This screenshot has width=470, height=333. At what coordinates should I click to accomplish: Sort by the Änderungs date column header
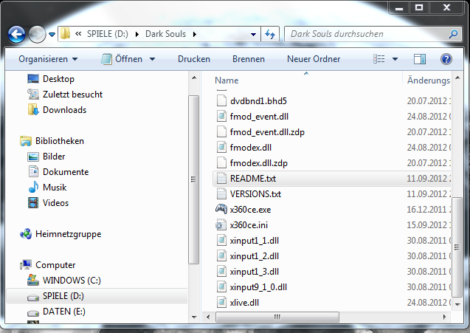click(x=429, y=80)
